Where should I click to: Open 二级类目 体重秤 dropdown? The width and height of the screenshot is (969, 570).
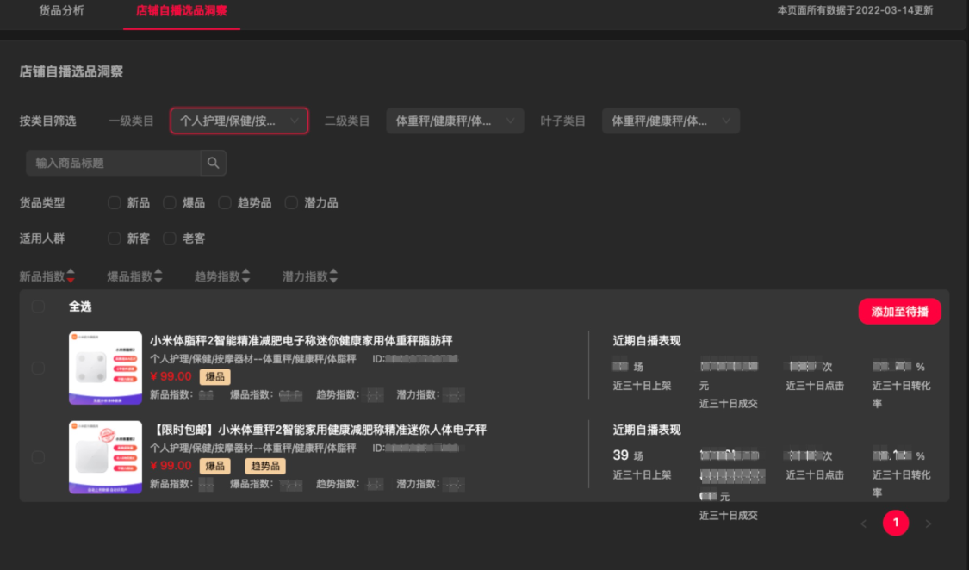455,121
